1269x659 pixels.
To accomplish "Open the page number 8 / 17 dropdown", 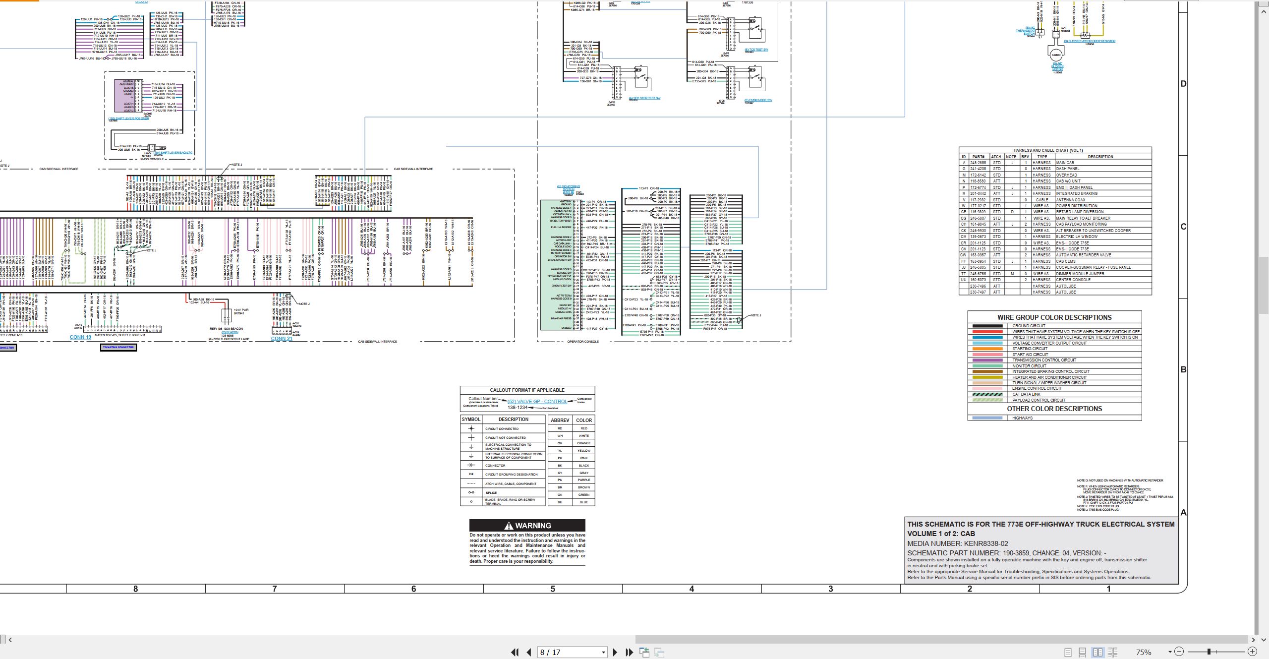I will tap(603, 652).
